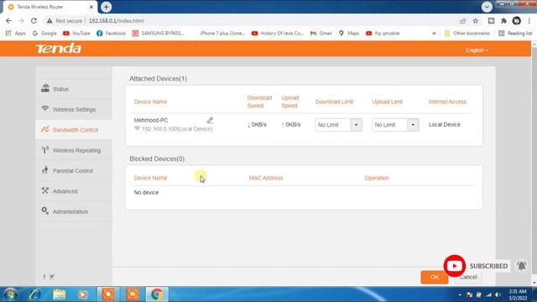Screen dimensions: 537x302
Task: Click the Mehmood-PC device name
Action: tap(151, 120)
